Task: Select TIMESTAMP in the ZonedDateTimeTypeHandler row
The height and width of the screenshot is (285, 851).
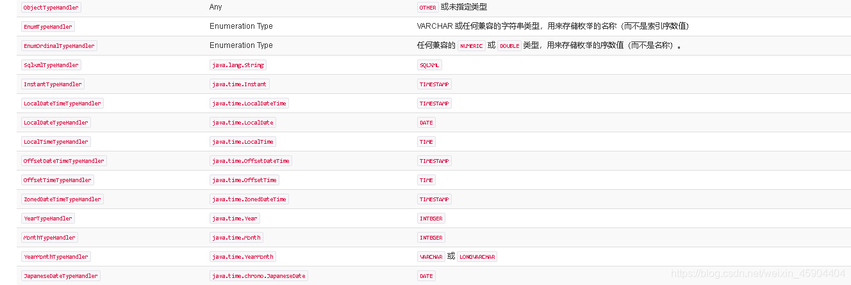Action: [x=434, y=199]
